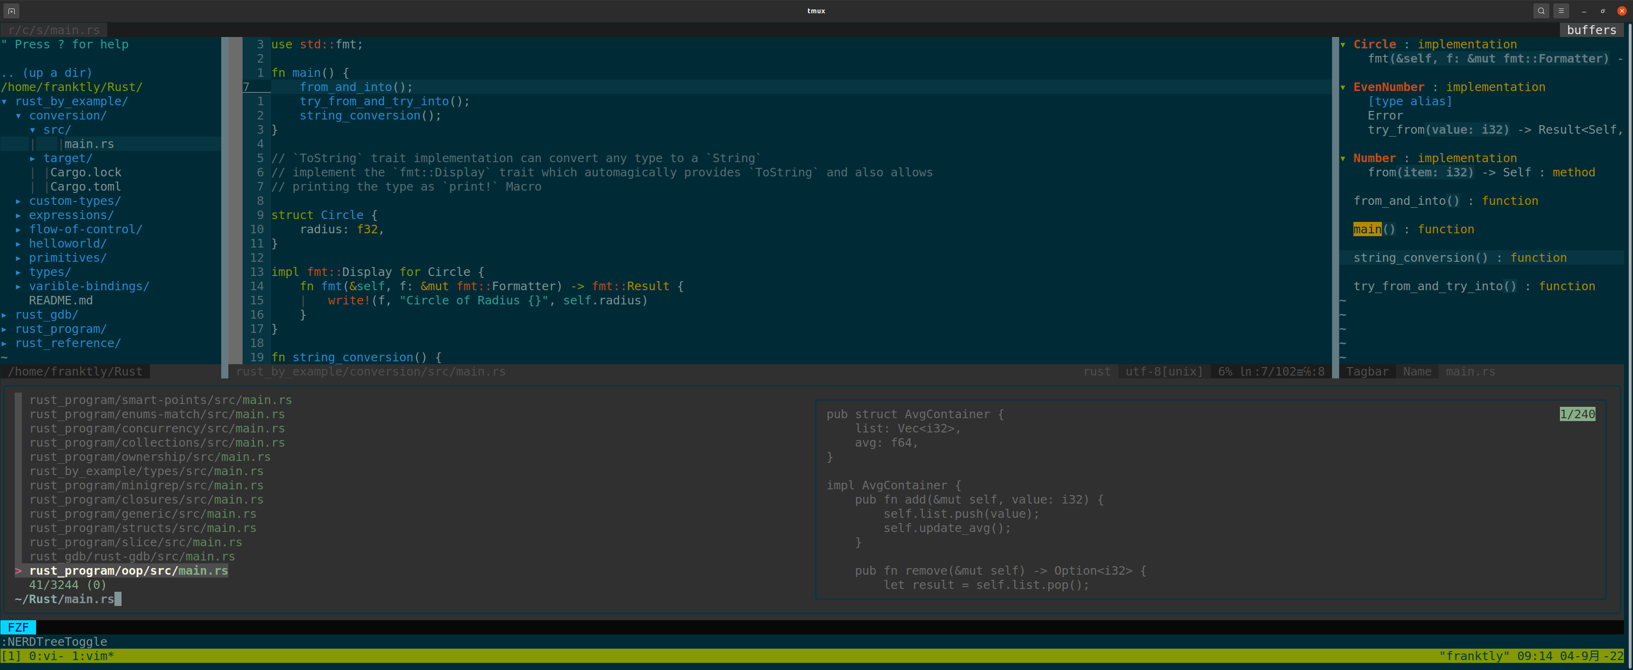
Task: Fold the Number implementation in Tagbar
Action: 1343,158
